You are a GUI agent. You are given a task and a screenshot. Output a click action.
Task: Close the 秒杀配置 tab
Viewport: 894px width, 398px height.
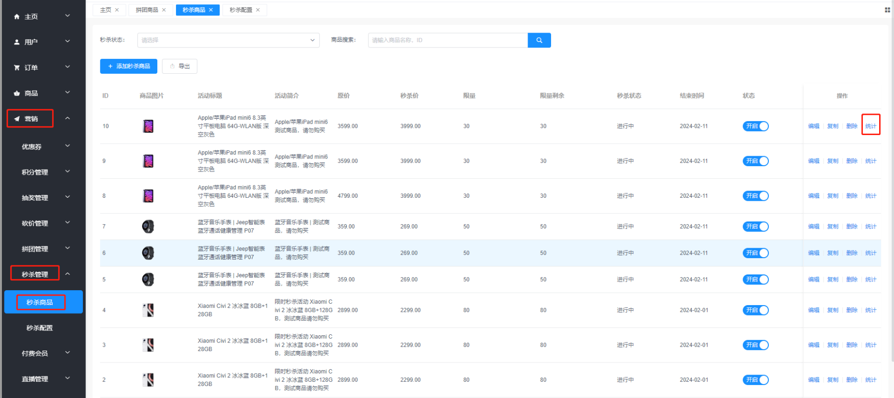point(258,10)
